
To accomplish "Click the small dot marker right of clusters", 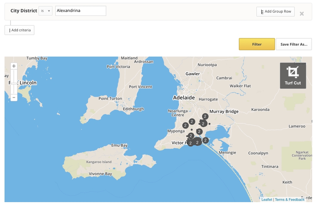I will pos(210,124).
